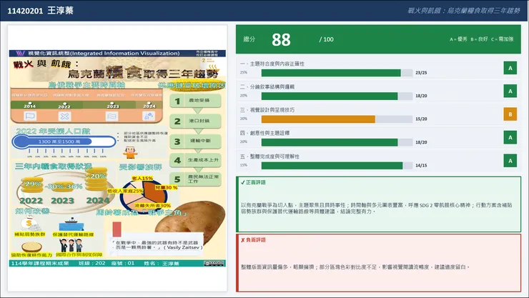Click the '/ 100' text
Viewport: 529px width, 298px height.
(x=326, y=39)
